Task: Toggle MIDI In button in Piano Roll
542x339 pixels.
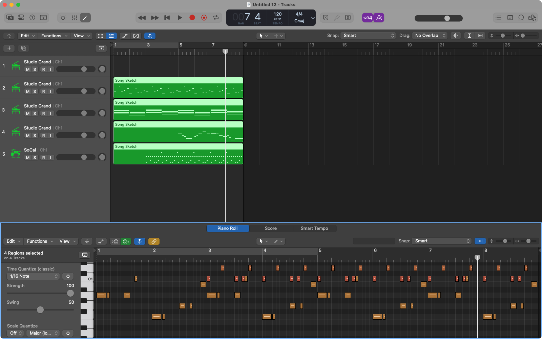Action: point(115,241)
